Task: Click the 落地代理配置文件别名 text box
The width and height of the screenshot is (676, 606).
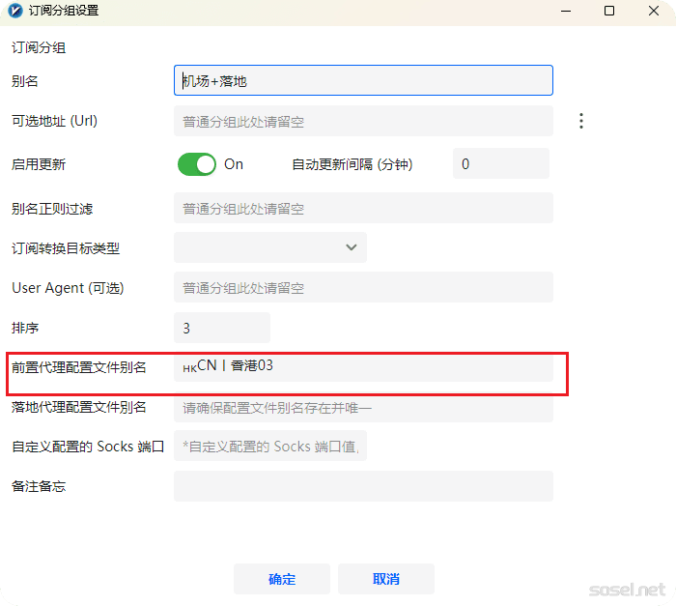Action: click(363, 408)
